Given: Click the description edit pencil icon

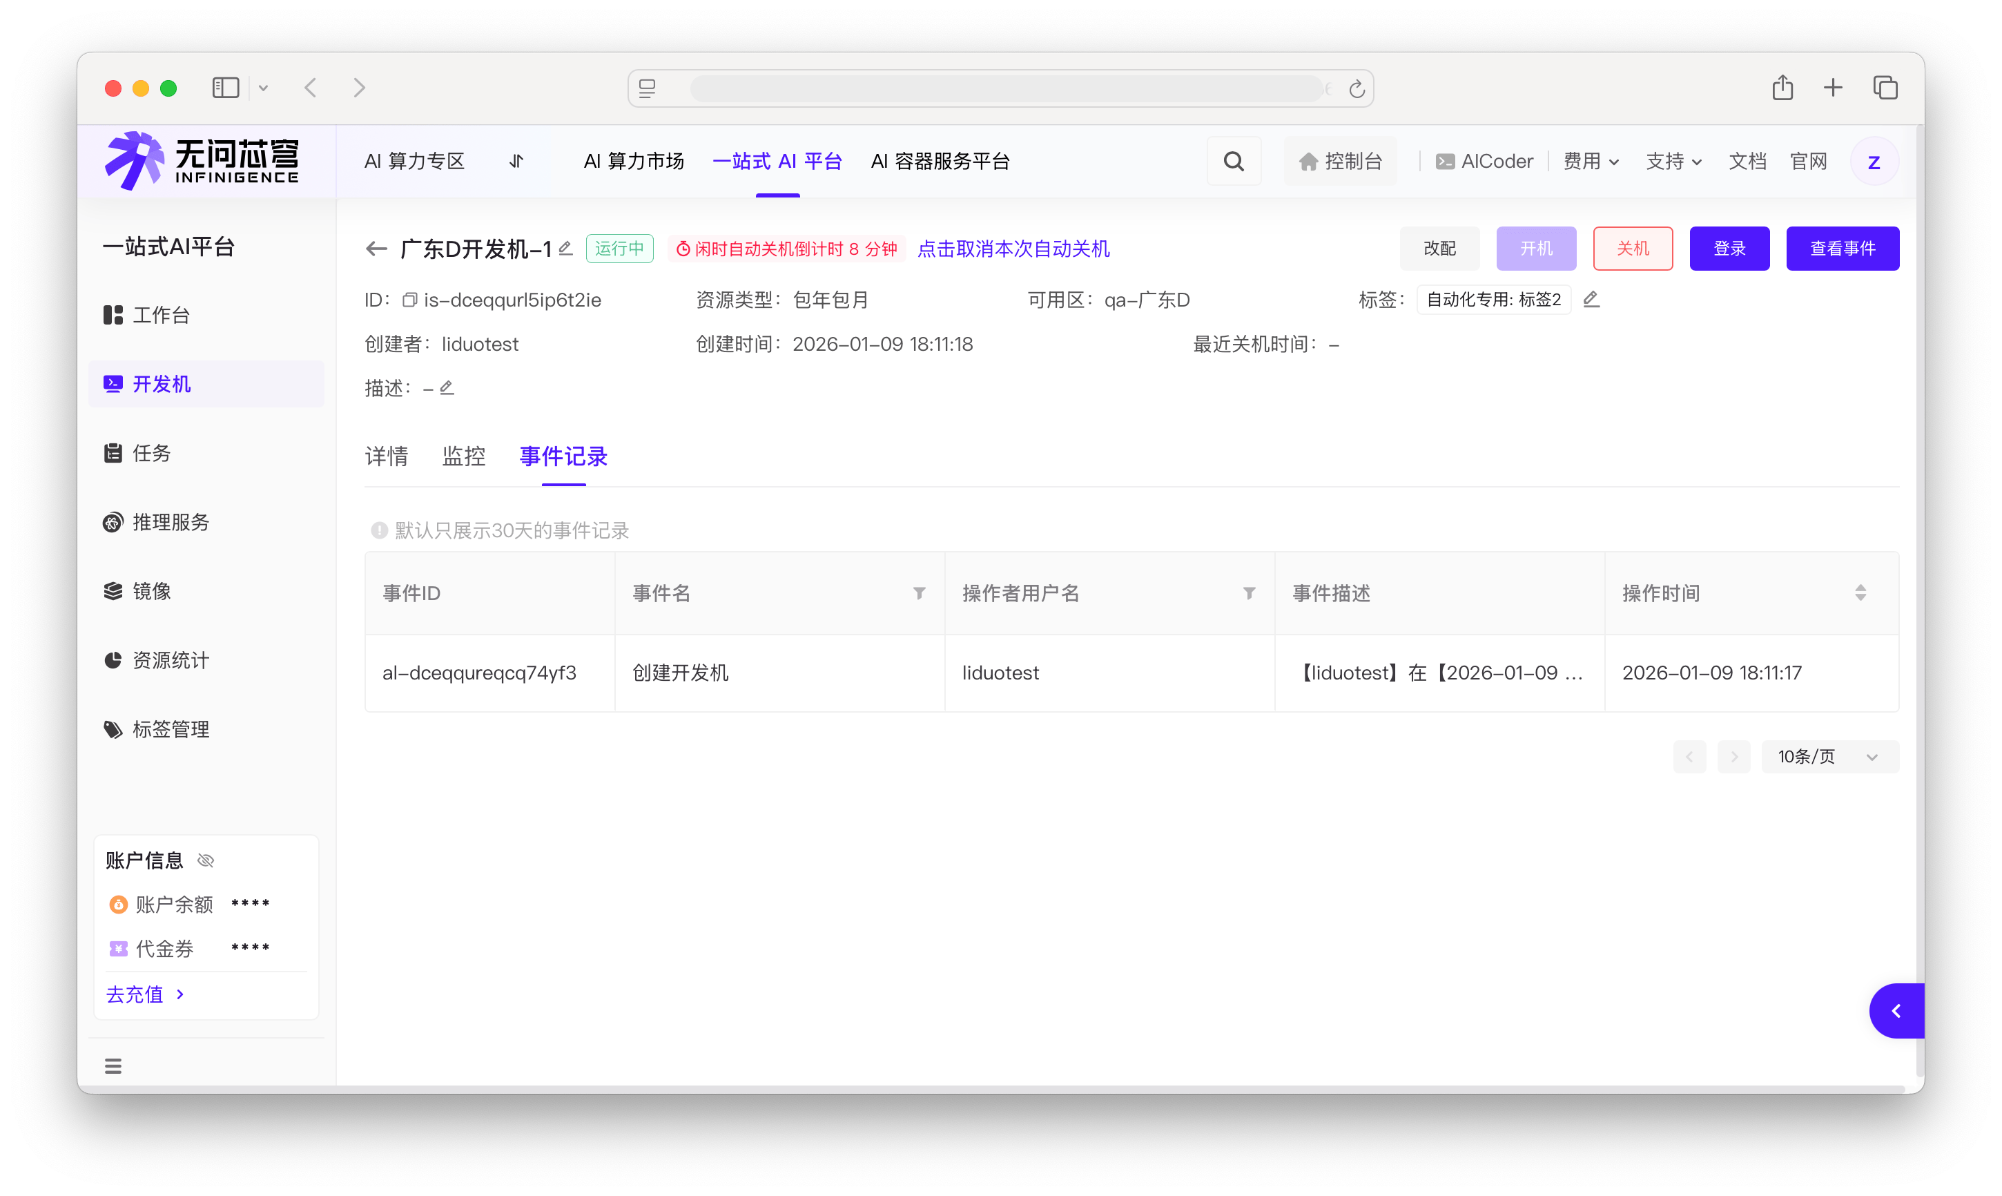Looking at the screenshot, I should click(x=447, y=389).
